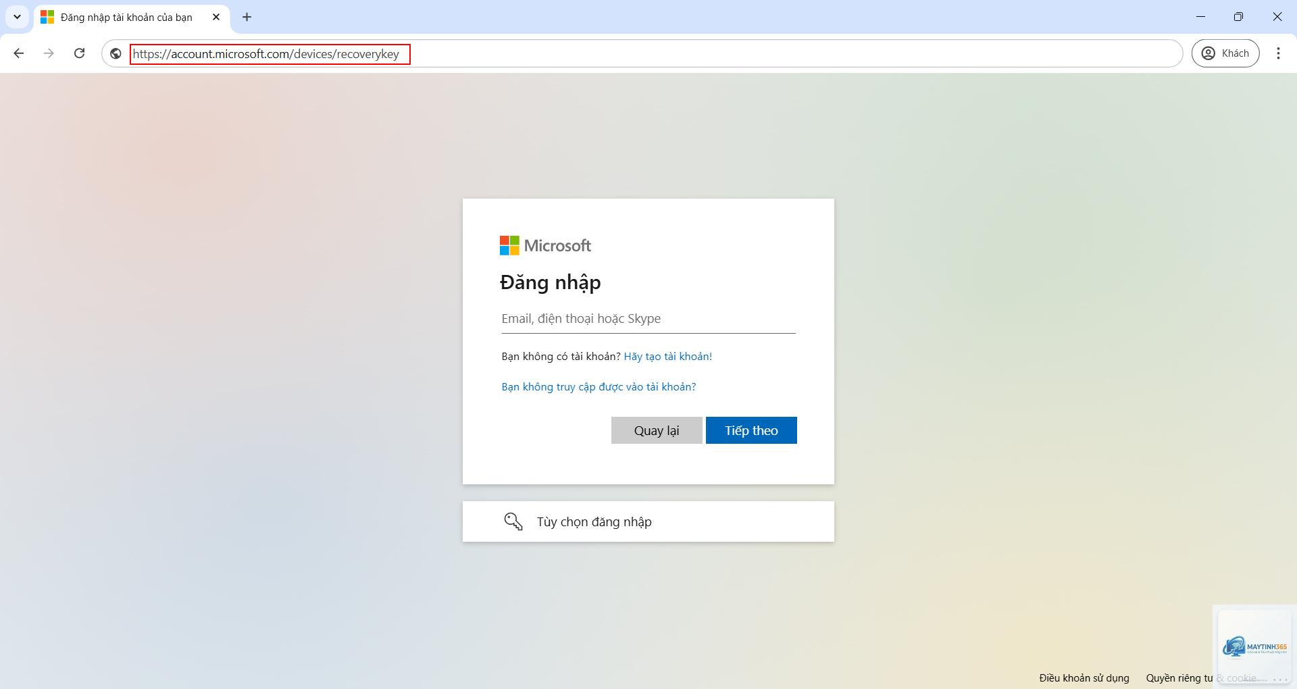The height and width of the screenshot is (689, 1297).
Task: Expand the tab search dropdown arrow
Action: tap(17, 17)
